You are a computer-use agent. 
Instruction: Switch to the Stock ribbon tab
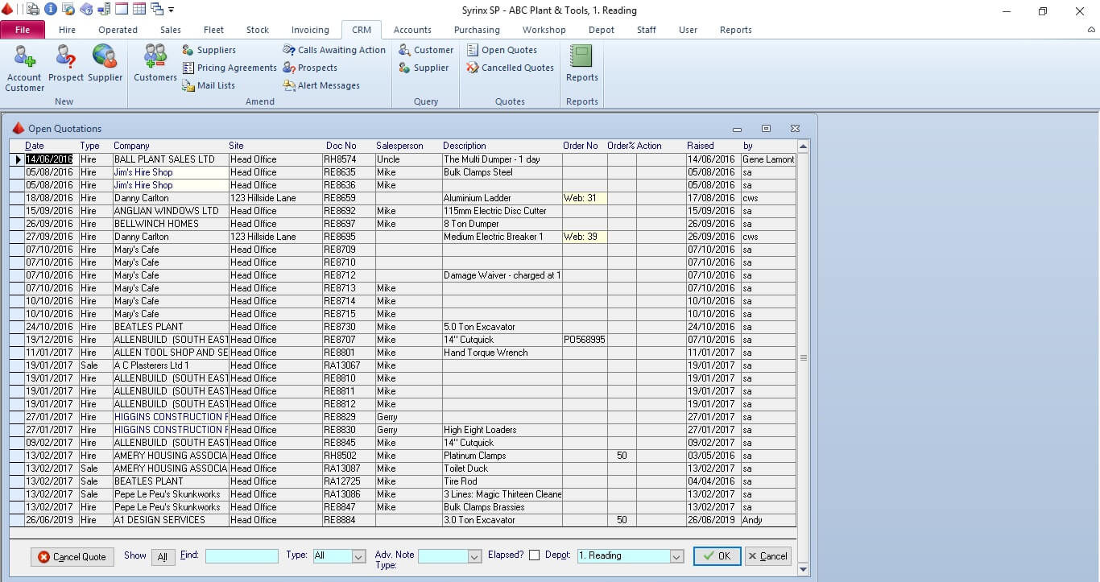(258, 30)
